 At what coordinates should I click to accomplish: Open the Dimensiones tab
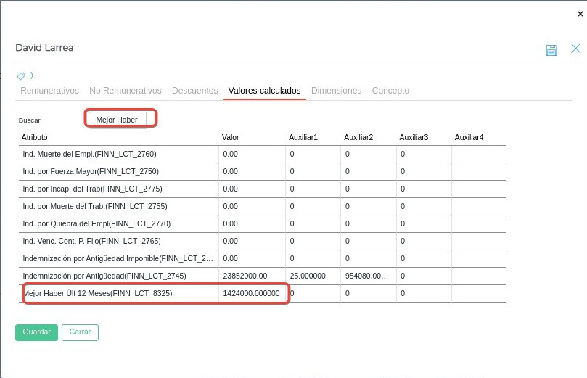point(336,91)
